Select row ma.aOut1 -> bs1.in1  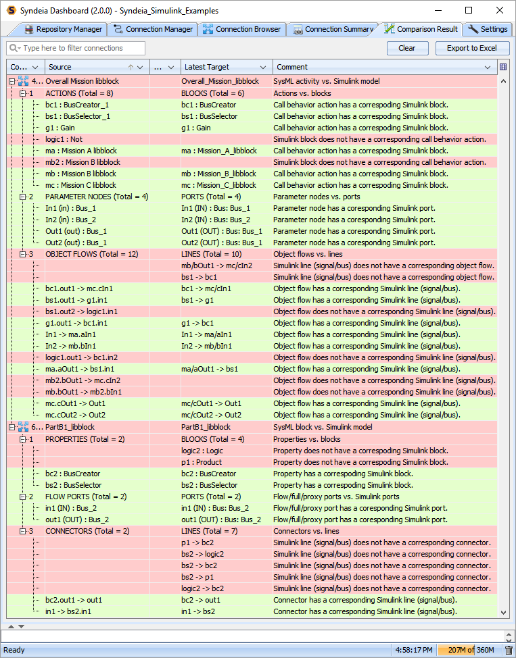click(252, 370)
